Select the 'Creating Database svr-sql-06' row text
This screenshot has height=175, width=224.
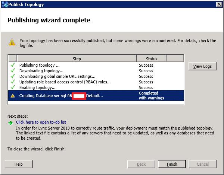[x=61, y=96]
